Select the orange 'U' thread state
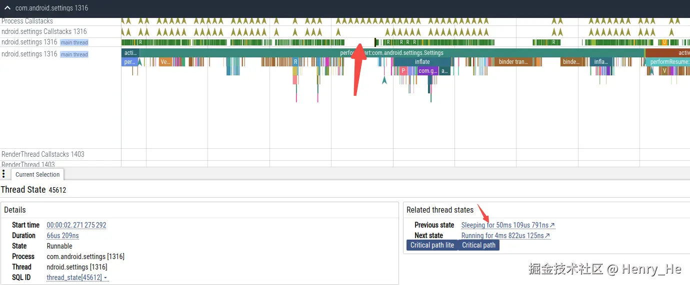The height and width of the screenshot is (285, 690). click(664, 42)
